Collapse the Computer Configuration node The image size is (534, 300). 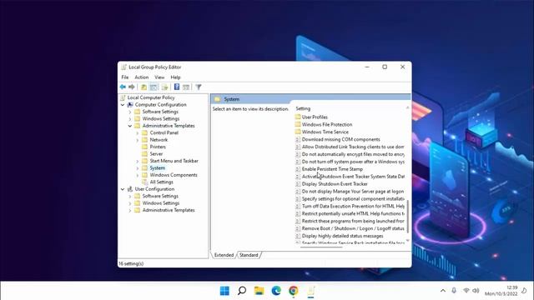tap(123, 105)
